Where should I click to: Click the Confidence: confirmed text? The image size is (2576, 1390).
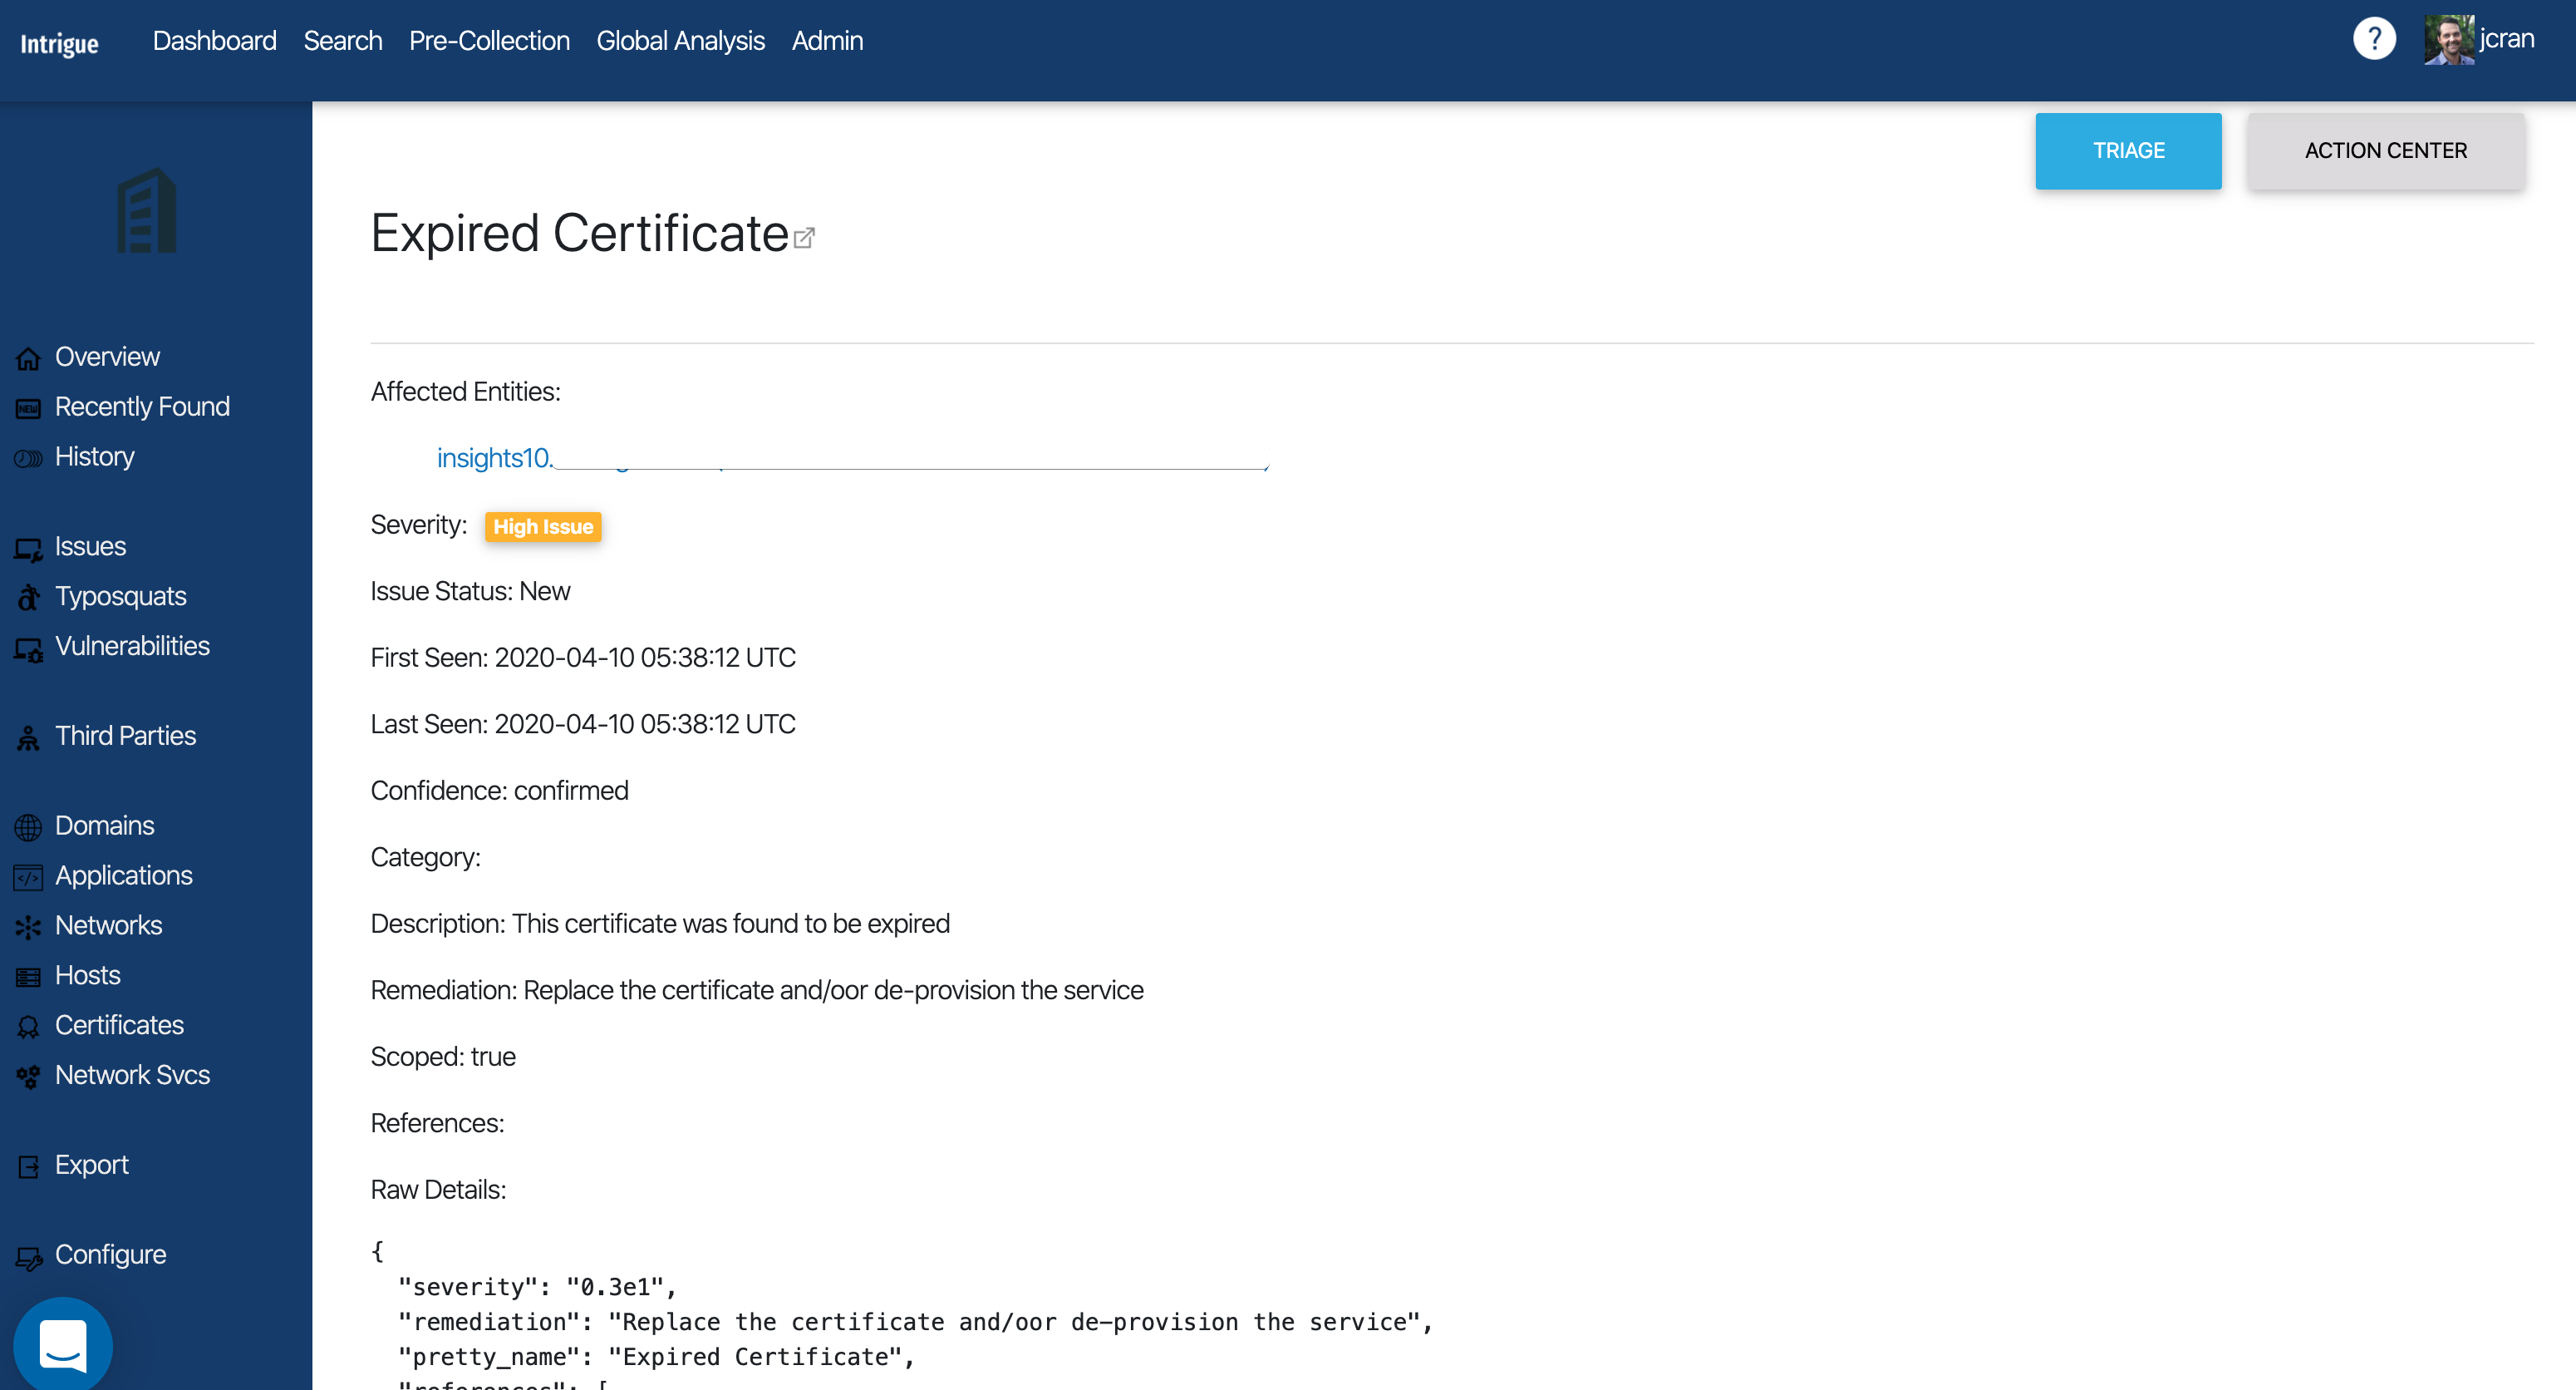point(499,791)
